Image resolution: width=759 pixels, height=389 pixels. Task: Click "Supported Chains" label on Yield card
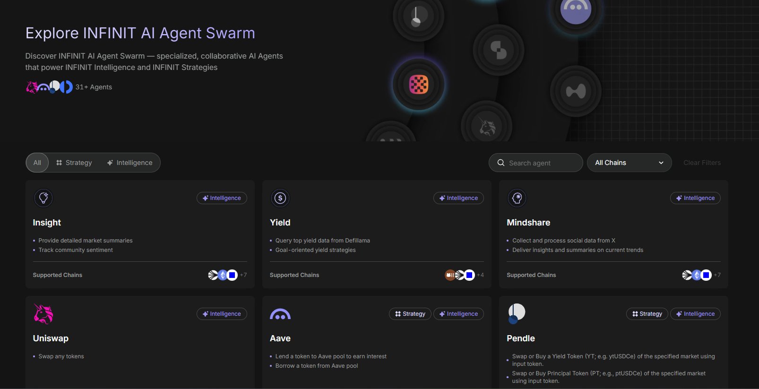point(294,275)
